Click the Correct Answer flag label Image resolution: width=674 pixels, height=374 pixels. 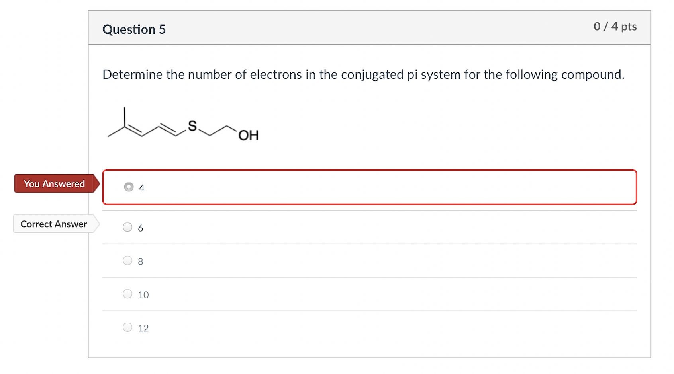54,224
